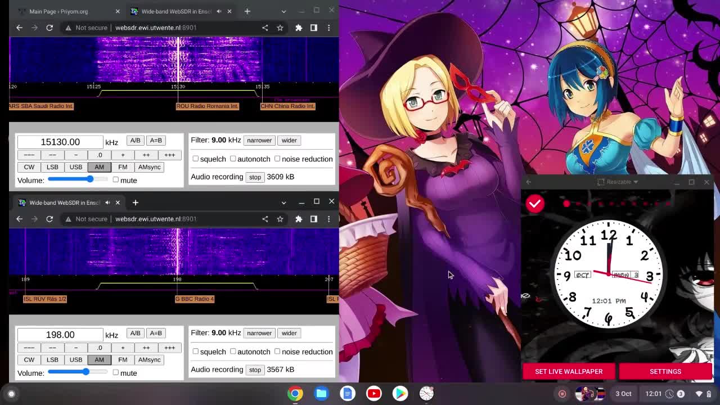The width and height of the screenshot is (720, 405).
Task: Enable noise reduction in the 198 kHz receiver
Action: 277,351
